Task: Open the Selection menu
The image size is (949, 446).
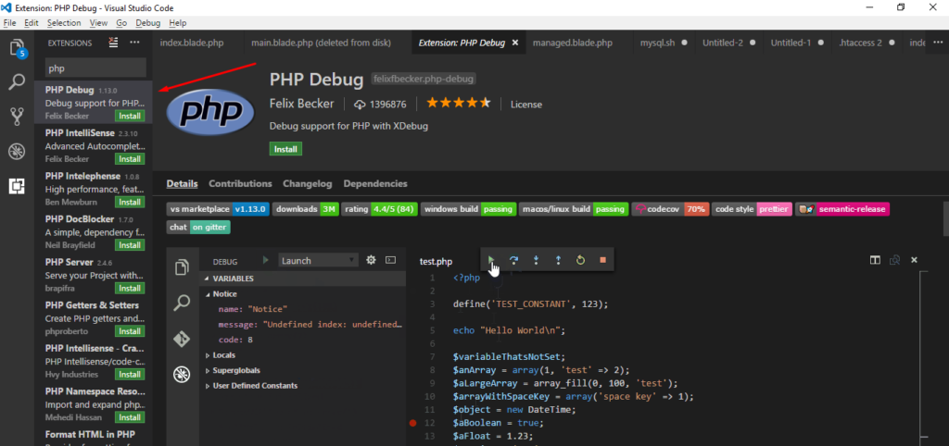Action: click(64, 22)
